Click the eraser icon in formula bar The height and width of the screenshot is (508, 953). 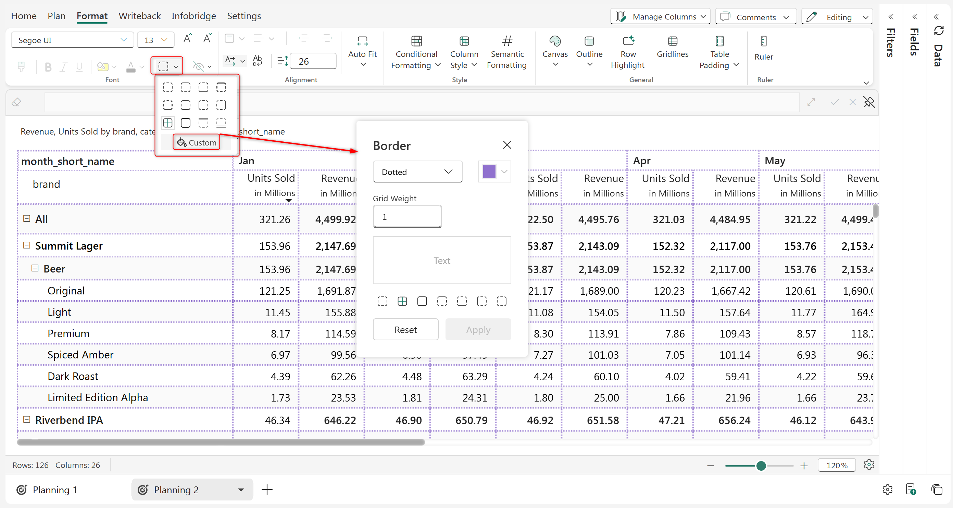16,102
